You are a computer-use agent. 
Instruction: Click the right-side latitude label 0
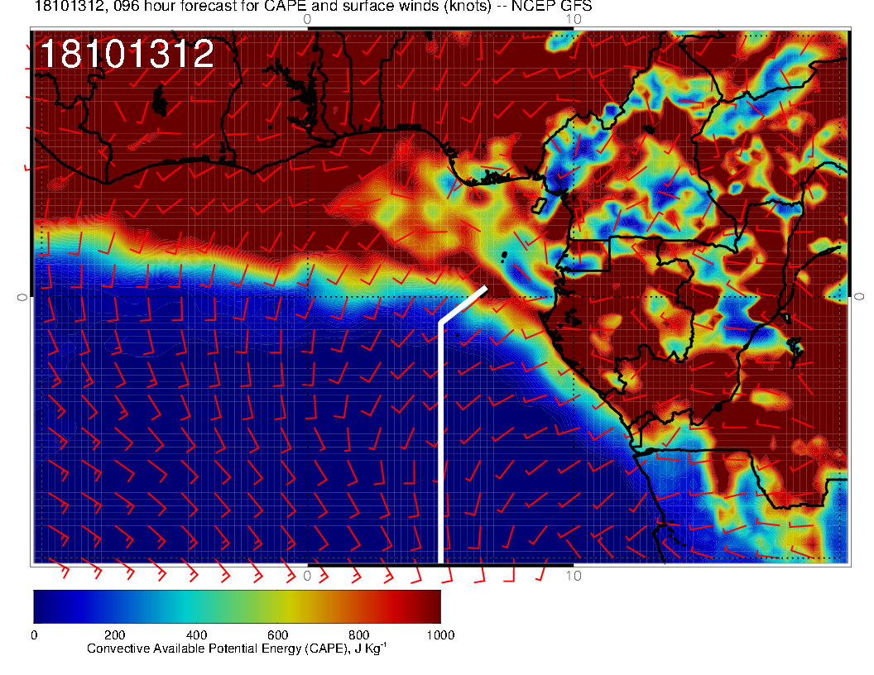coord(860,296)
